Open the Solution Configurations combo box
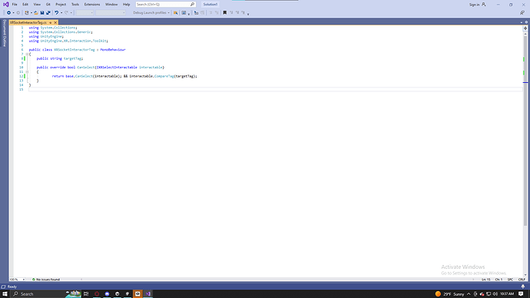 [84, 13]
